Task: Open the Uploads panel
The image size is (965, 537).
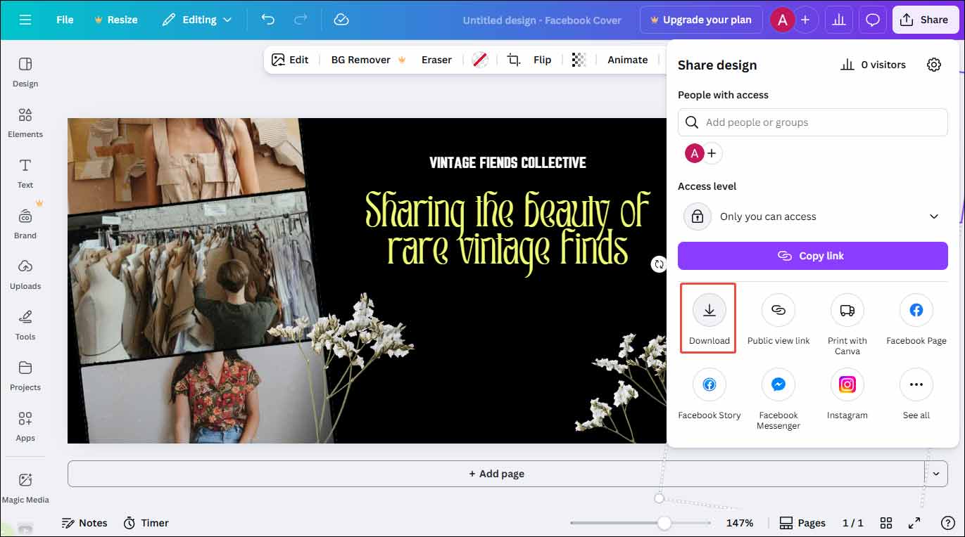Action: coord(25,274)
